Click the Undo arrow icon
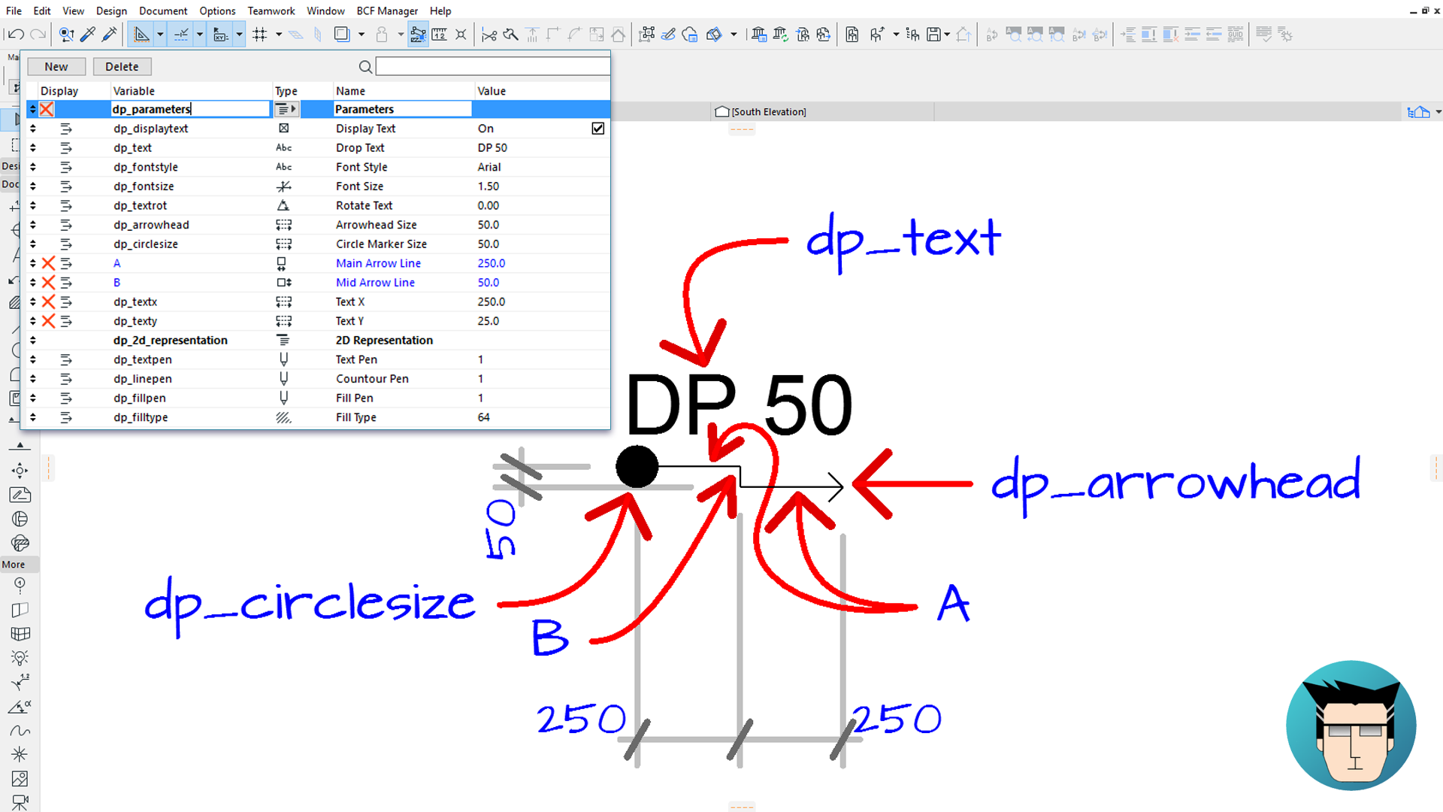The image size is (1443, 812). coord(15,35)
